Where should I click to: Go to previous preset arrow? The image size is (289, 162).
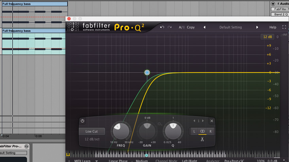(204, 27)
